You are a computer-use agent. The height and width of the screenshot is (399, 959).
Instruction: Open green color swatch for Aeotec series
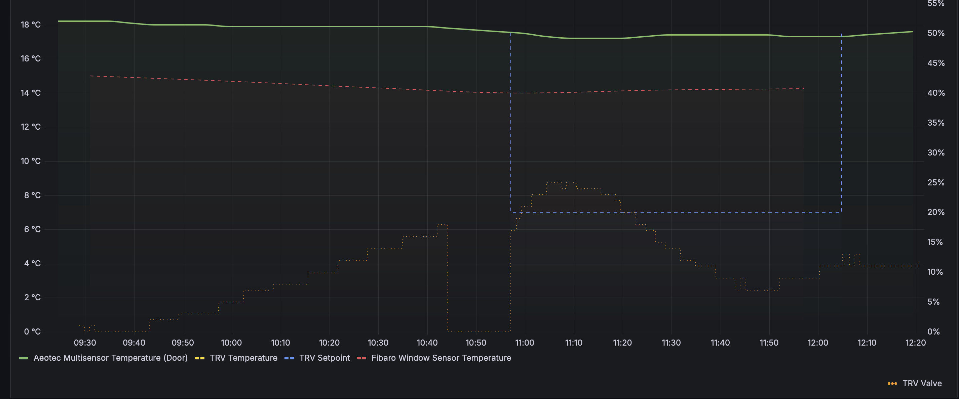pos(24,358)
